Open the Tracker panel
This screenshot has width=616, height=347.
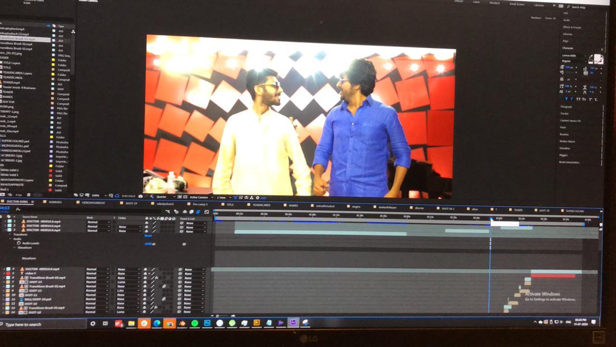[564, 114]
